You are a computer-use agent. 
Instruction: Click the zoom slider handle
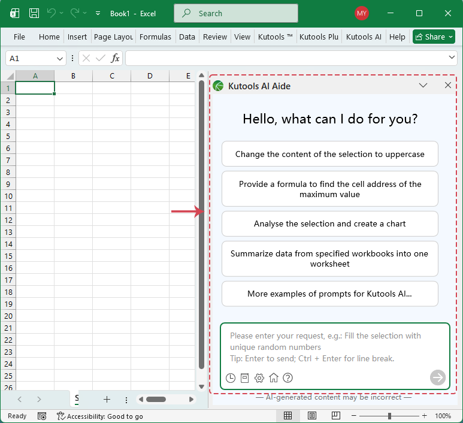(389, 416)
